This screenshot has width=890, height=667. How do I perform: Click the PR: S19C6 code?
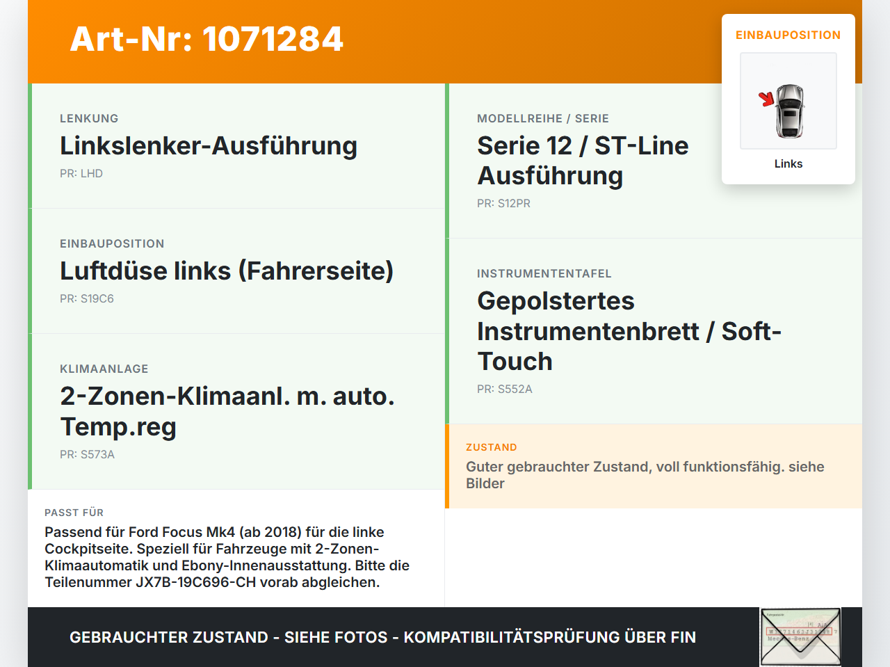(x=87, y=298)
